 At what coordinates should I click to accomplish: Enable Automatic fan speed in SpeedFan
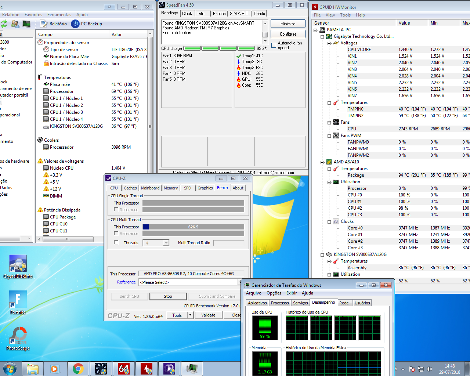pos(274,46)
